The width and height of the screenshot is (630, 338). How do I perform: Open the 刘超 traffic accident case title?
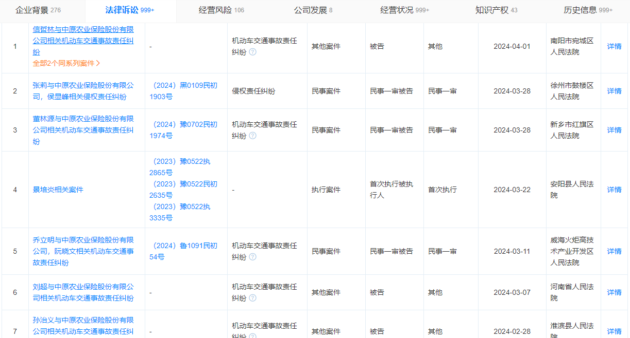tap(83, 292)
